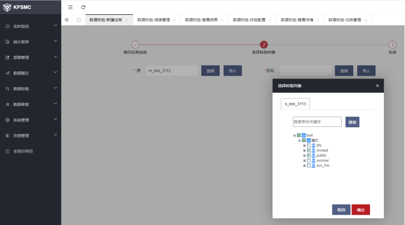Close the 数据校验-新建任务 tab
Viewport: 405px width, 225px height.
tap(127, 20)
